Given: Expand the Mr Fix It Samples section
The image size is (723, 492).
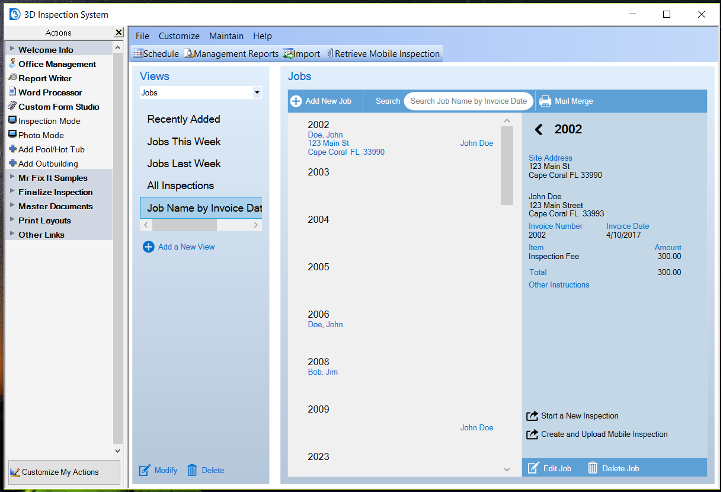Looking at the screenshot, I should 12,177.
